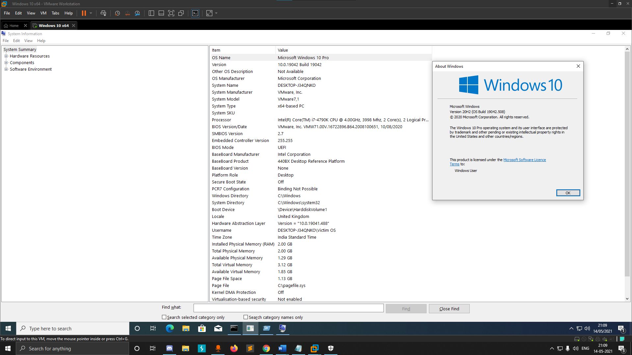Screen dimensions: 632x355
Task: Open guest Task View icon
Action: click(x=153, y=328)
